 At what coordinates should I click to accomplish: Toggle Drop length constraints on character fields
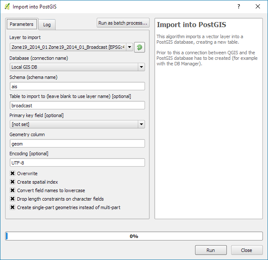coord(12,199)
